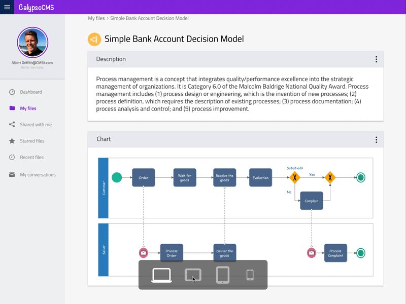Click the share badge beside the model title

[x=94, y=39]
